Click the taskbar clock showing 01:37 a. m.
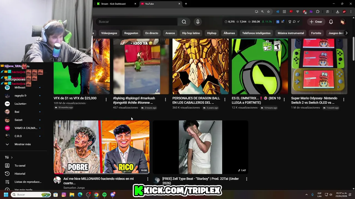 pyautogui.click(x=341, y=195)
